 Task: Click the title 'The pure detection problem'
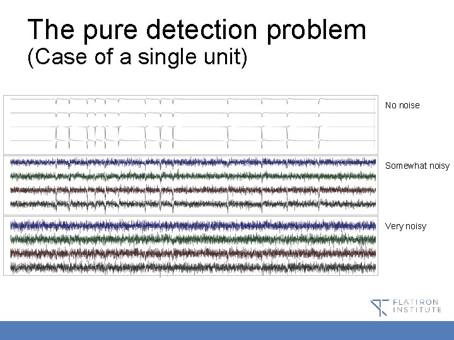[197, 30]
